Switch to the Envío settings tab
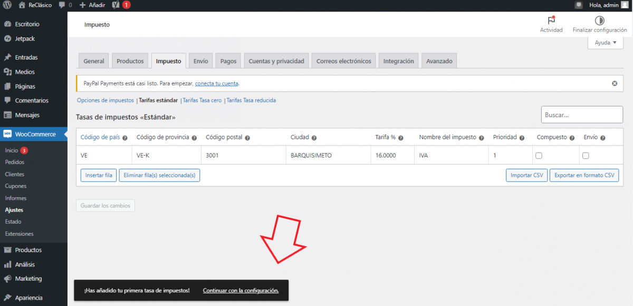 point(200,61)
